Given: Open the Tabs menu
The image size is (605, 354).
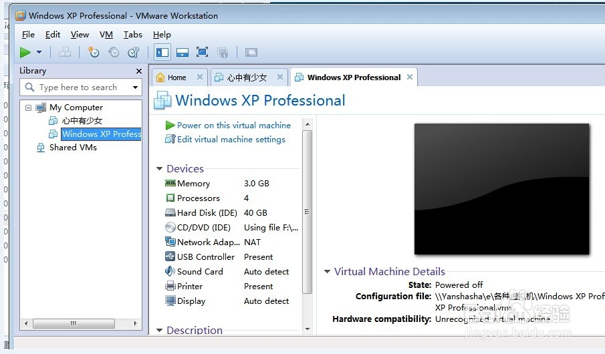Looking at the screenshot, I should coord(133,35).
